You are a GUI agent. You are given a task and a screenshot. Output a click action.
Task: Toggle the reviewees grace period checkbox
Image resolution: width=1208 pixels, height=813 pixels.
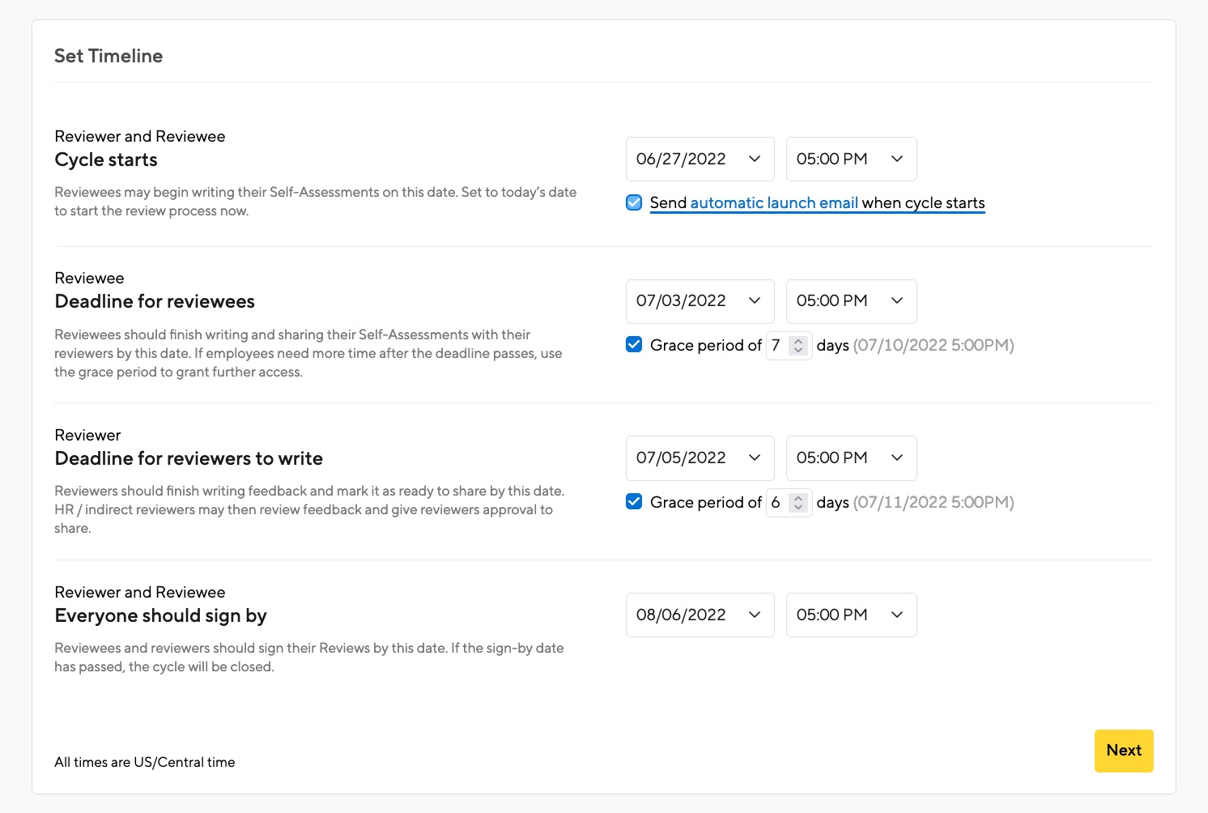[634, 345]
